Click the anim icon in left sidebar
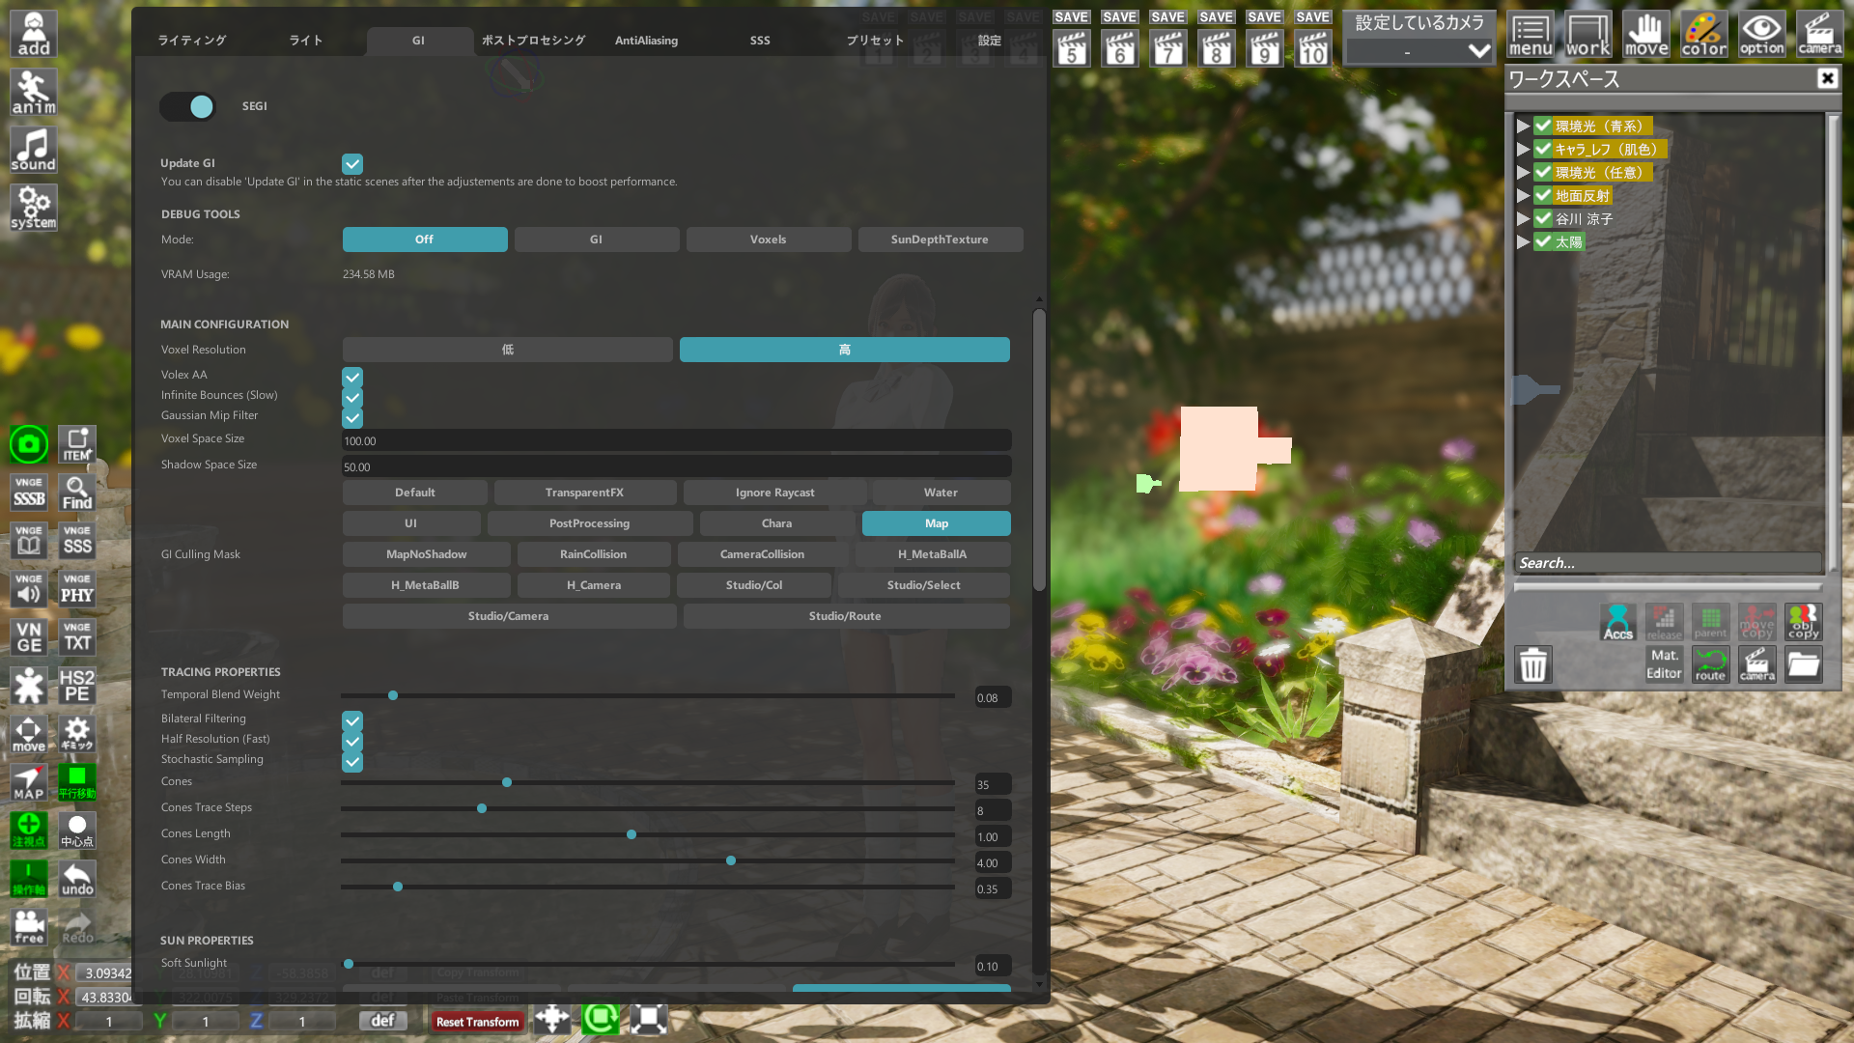 (x=34, y=93)
